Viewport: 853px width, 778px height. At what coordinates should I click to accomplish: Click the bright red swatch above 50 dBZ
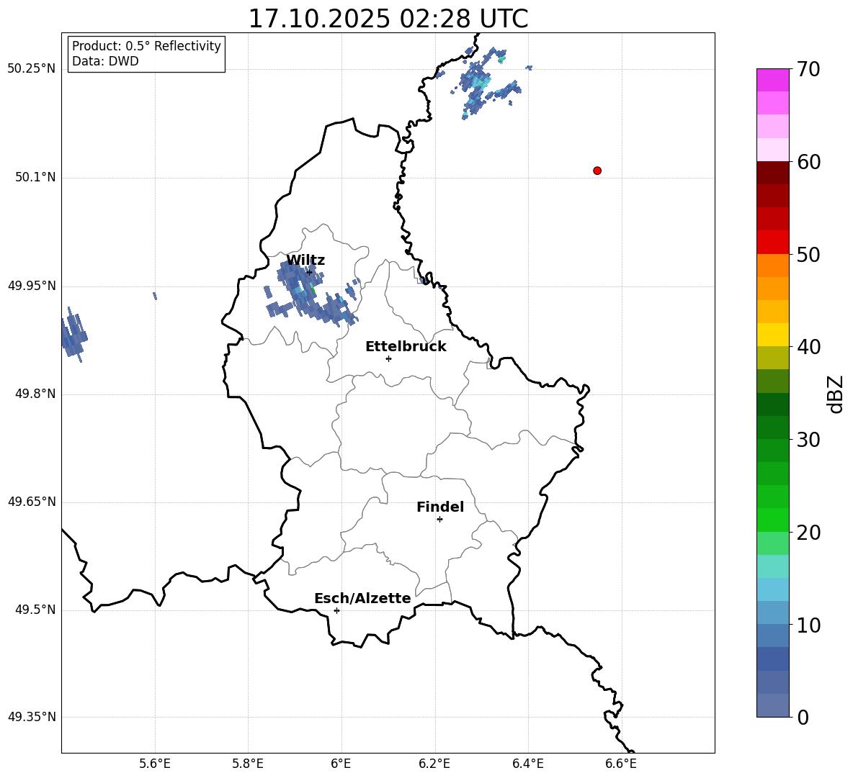tap(772, 243)
